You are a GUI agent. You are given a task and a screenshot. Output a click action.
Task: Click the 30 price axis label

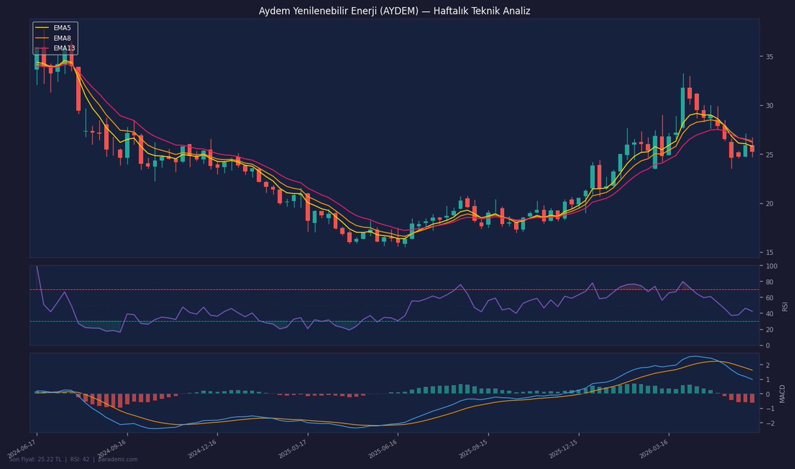coord(770,106)
